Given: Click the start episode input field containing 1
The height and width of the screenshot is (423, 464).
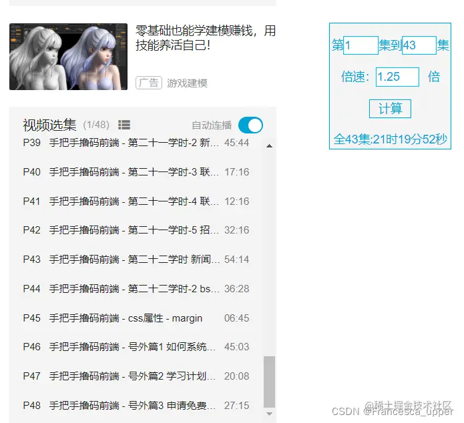Looking at the screenshot, I should click(x=361, y=45).
